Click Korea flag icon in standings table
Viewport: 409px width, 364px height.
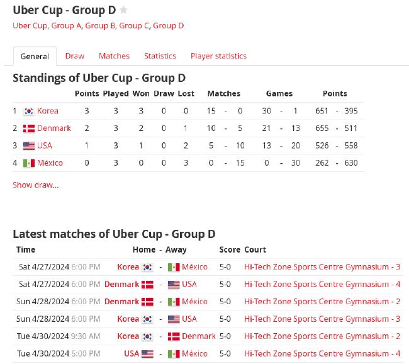point(29,111)
